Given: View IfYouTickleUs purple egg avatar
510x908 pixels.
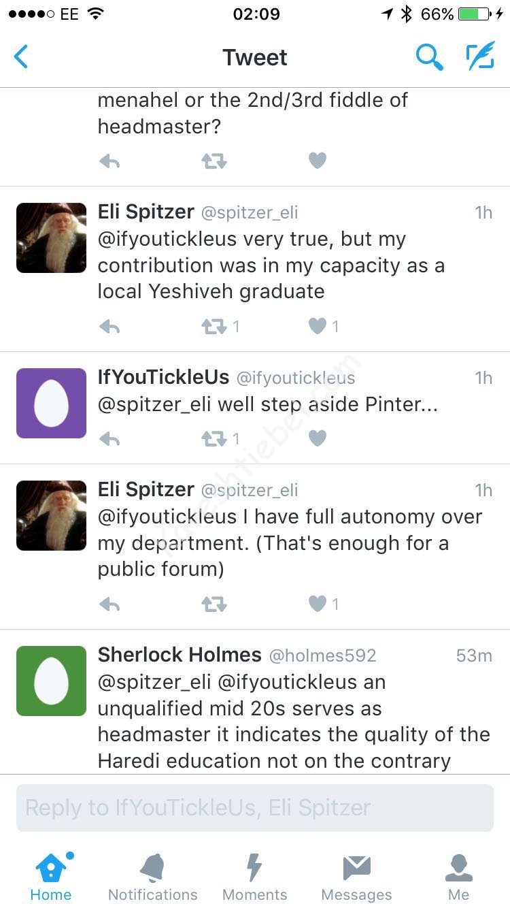Looking at the screenshot, I should tap(51, 404).
